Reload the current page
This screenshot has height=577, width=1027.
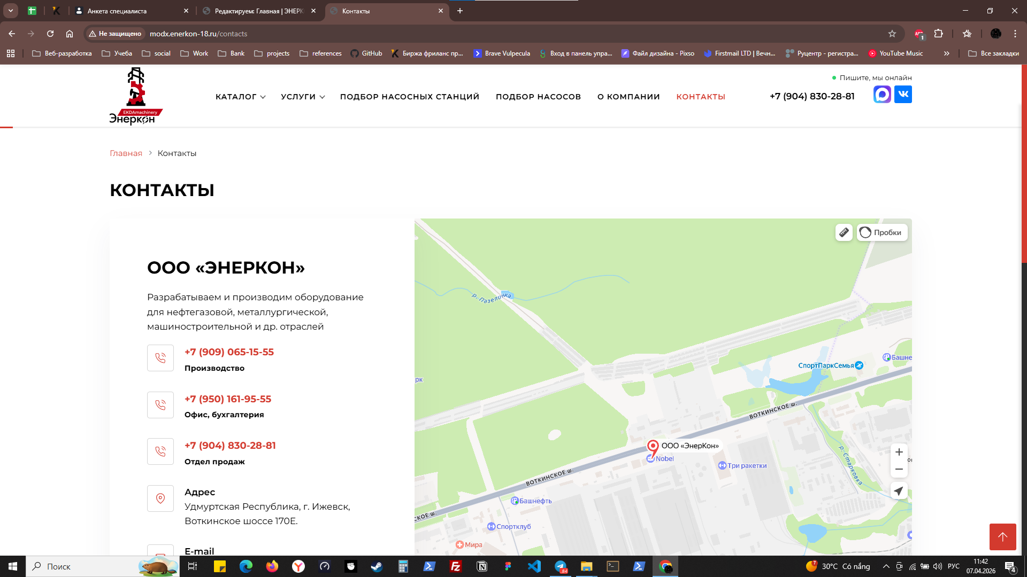coord(50,34)
